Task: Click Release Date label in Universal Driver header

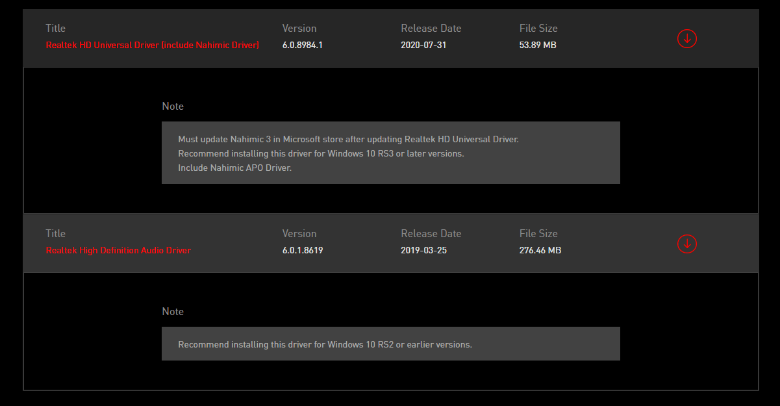Action: tap(431, 28)
